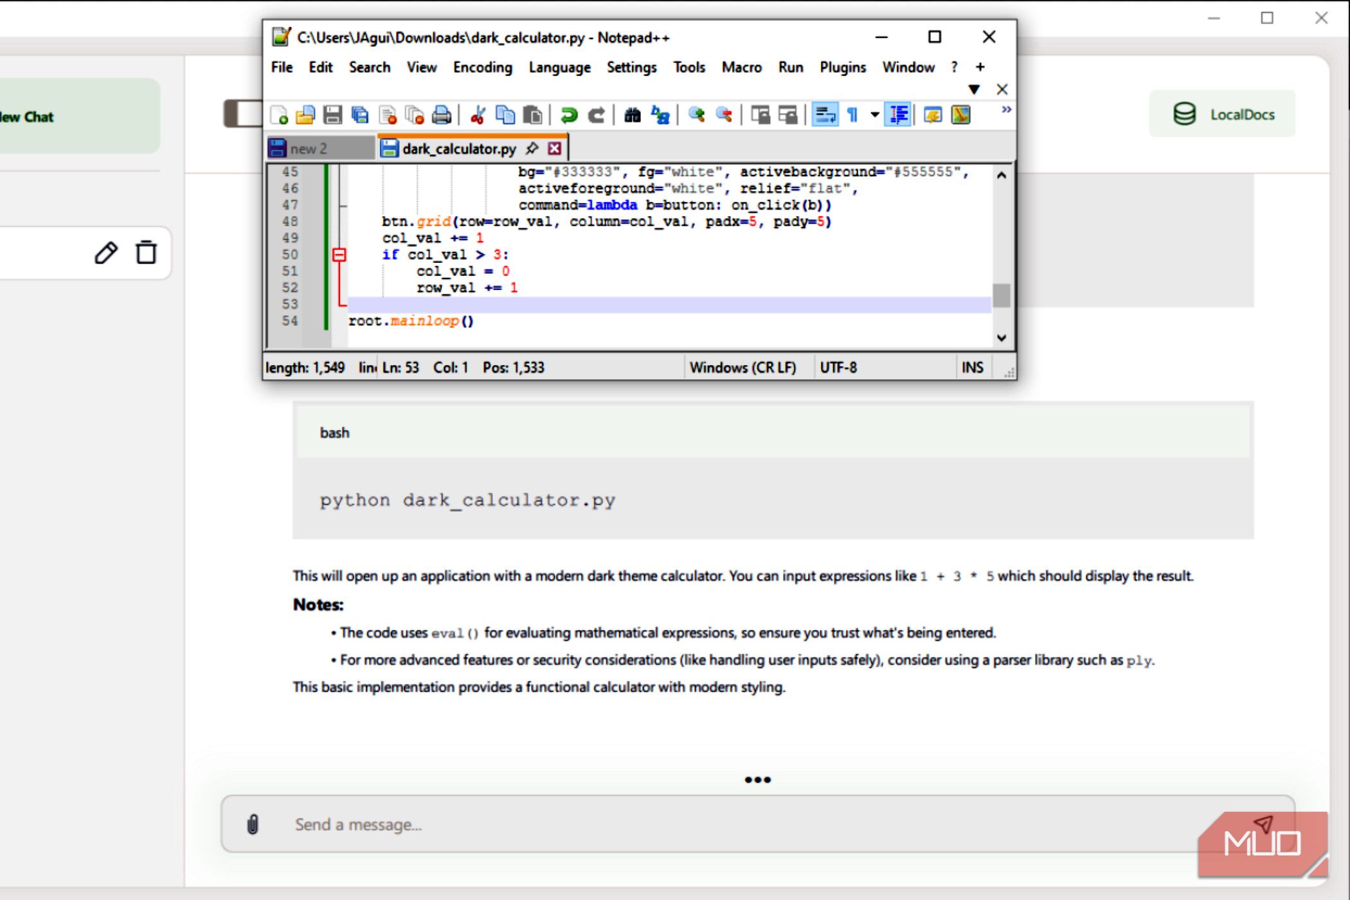
Task: Toggle Show All Characters pilcrow icon
Action: pyautogui.click(x=852, y=115)
